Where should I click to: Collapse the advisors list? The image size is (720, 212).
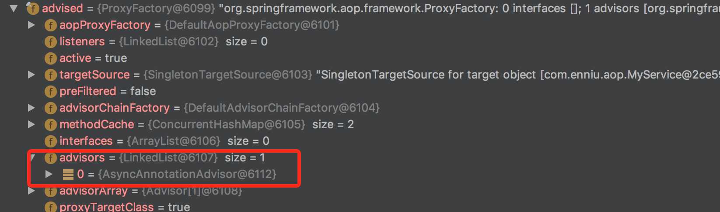[32, 157]
